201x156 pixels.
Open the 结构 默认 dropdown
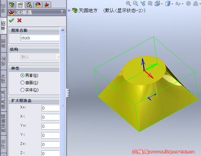[x=58, y=57]
